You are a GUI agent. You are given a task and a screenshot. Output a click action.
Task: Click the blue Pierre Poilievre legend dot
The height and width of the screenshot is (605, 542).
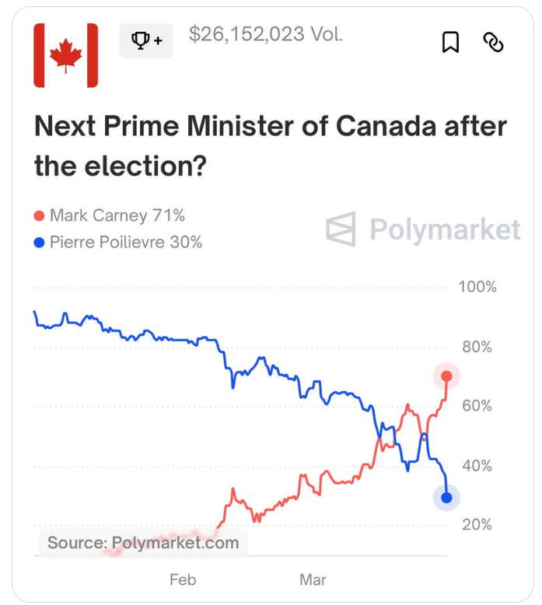click(x=39, y=243)
